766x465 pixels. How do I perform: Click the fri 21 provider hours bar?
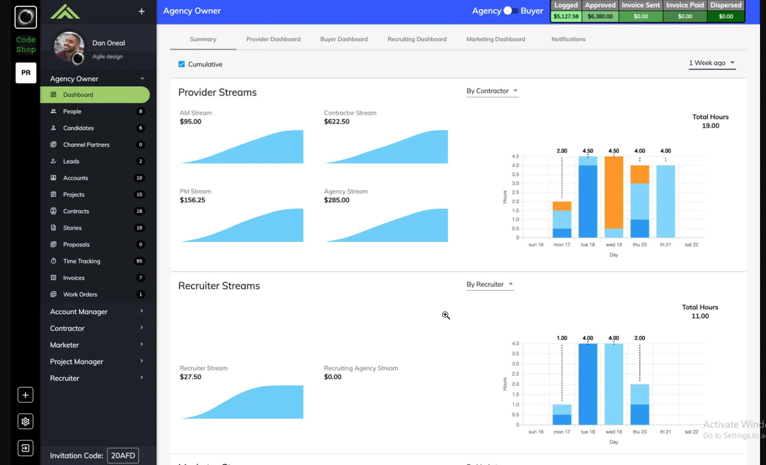click(x=665, y=202)
